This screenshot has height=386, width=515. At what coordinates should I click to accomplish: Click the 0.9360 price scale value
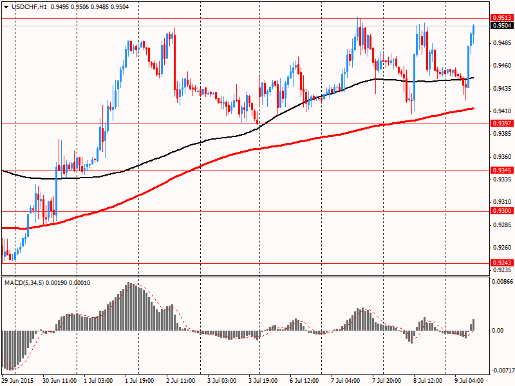tap(502, 157)
